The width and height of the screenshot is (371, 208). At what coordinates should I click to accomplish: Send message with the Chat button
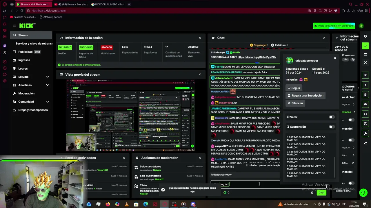[321, 193]
